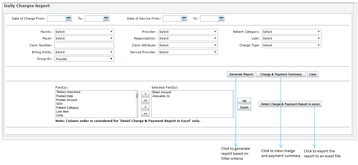Open the Patient Category dropdown
The image size is (358, 165).
291,32
